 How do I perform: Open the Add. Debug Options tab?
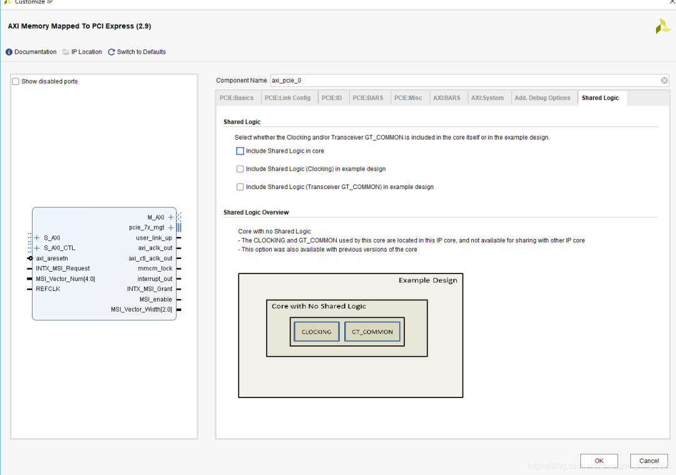point(542,98)
